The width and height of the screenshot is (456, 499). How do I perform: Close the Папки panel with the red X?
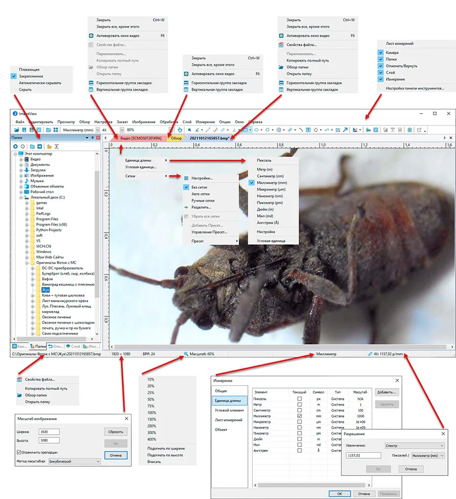(98, 138)
